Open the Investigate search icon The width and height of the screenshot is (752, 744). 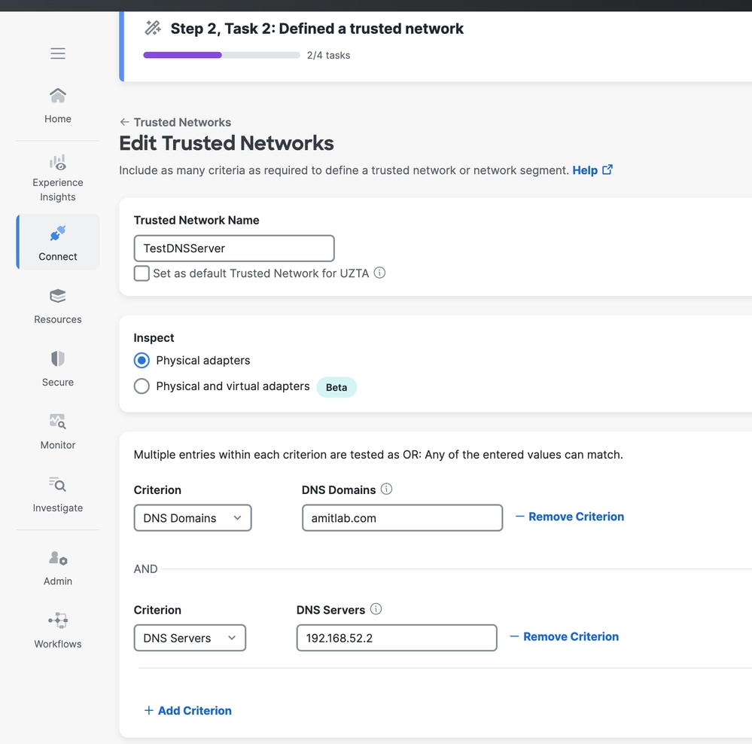[58, 484]
